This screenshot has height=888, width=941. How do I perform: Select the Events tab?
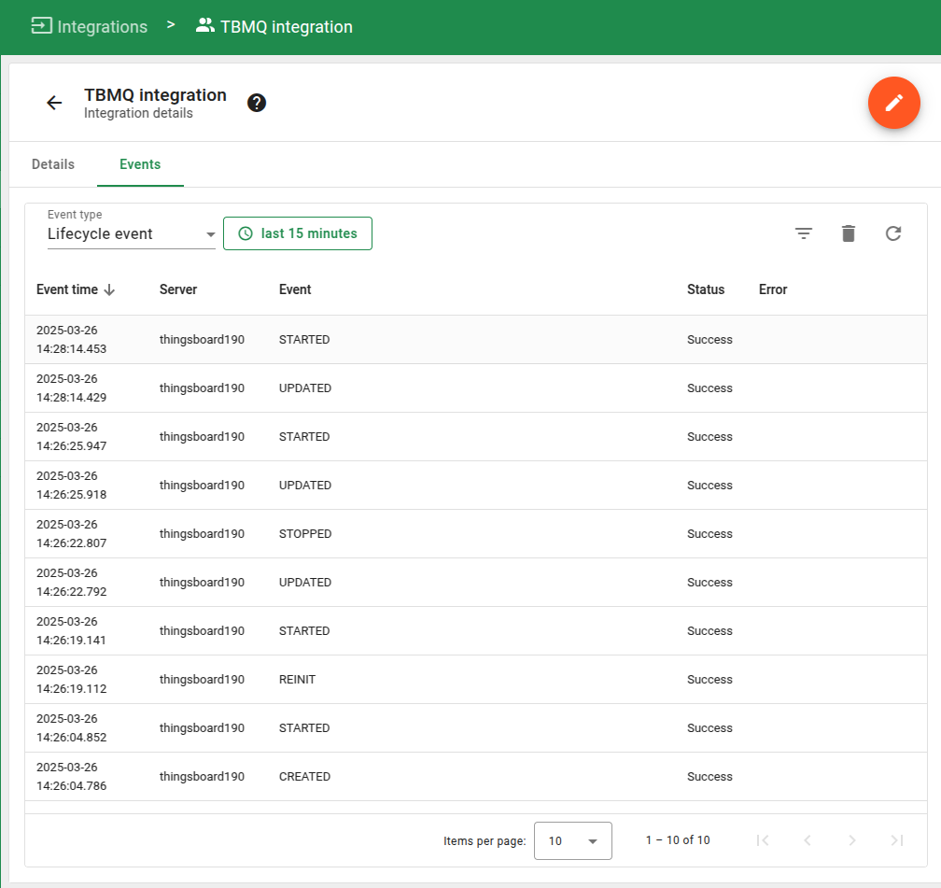[140, 164]
